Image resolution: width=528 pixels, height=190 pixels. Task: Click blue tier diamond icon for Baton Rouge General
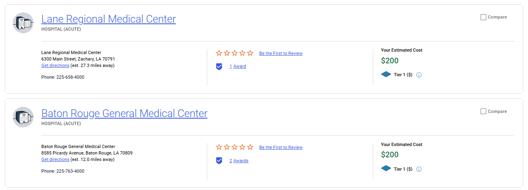(386, 169)
